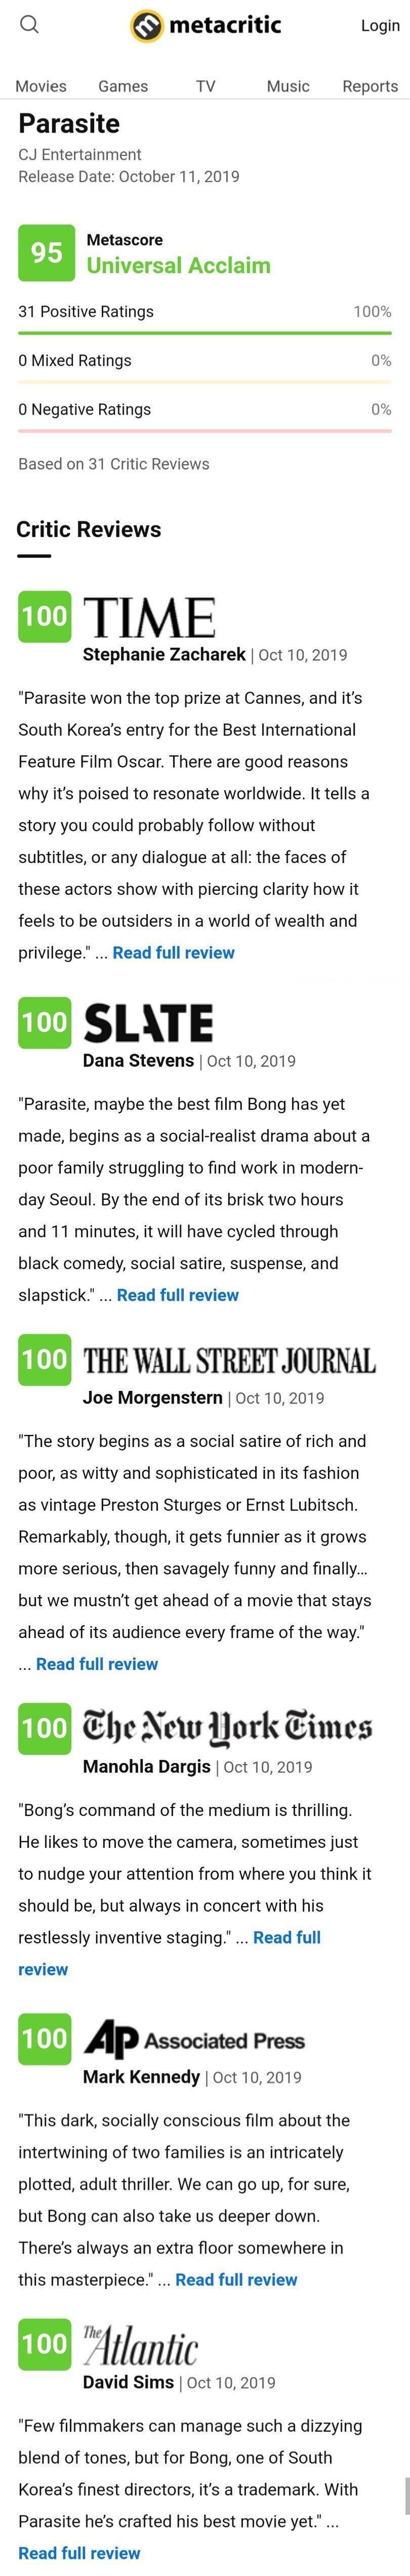Open The Wall Street Journal logo
The image size is (410, 2576).
(229, 1361)
